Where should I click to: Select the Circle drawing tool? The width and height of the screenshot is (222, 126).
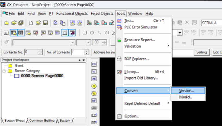[x=92, y=33]
